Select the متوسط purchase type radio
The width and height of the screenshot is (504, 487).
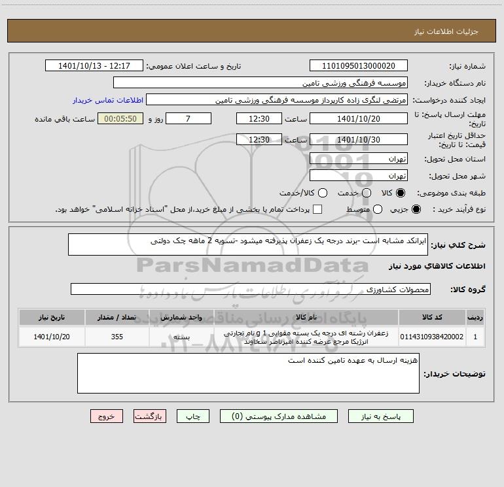coord(378,209)
